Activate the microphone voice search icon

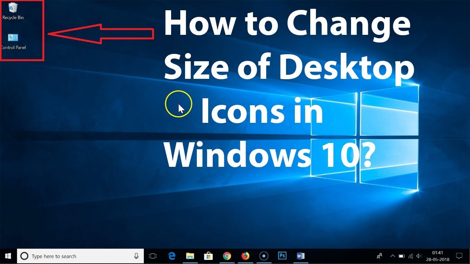click(x=137, y=256)
